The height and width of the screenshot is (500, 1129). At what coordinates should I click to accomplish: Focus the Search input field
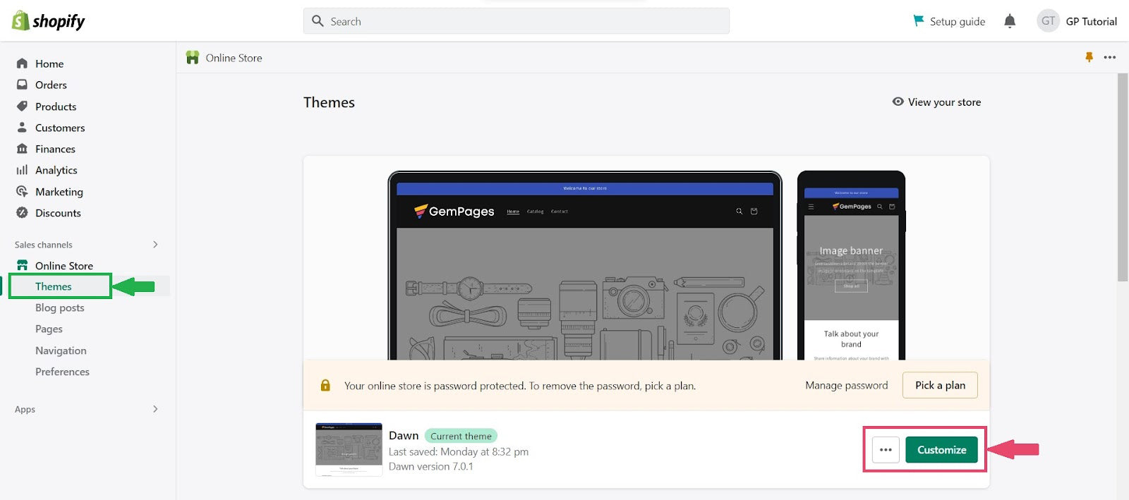click(517, 21)
